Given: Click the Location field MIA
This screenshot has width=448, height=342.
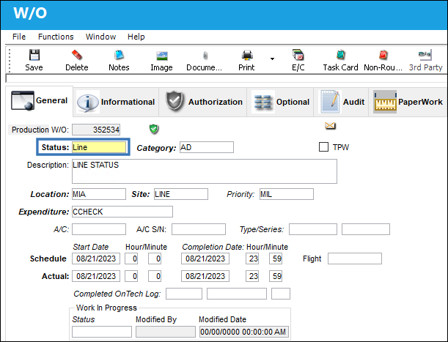Looking at the screenshot, I should pyautogui.click(x=99, y=194).
